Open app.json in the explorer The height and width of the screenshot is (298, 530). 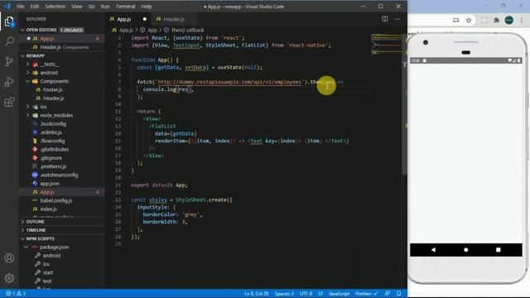50,184
